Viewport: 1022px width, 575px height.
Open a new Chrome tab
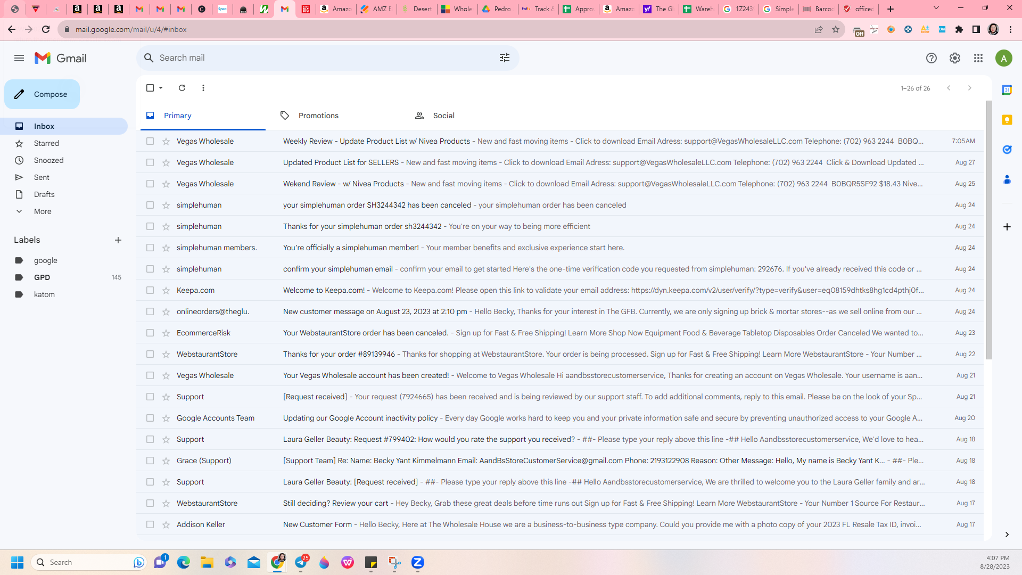891,9
